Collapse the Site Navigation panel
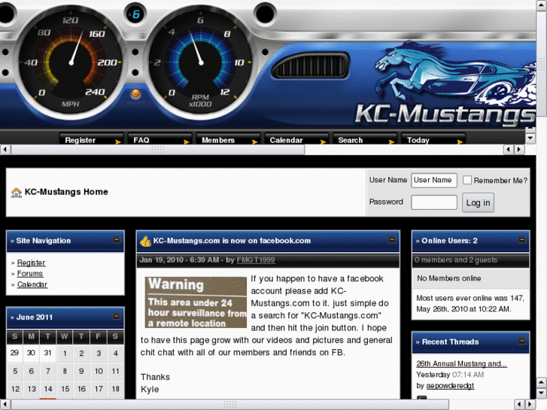Image resolution: width=547 pixels, height=410 pixels. pos(117,240)
